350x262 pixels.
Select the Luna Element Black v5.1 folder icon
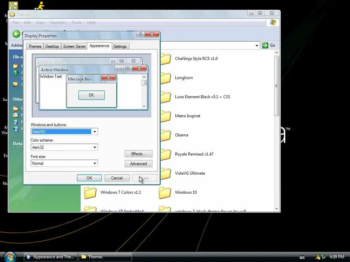coord(166,97)
